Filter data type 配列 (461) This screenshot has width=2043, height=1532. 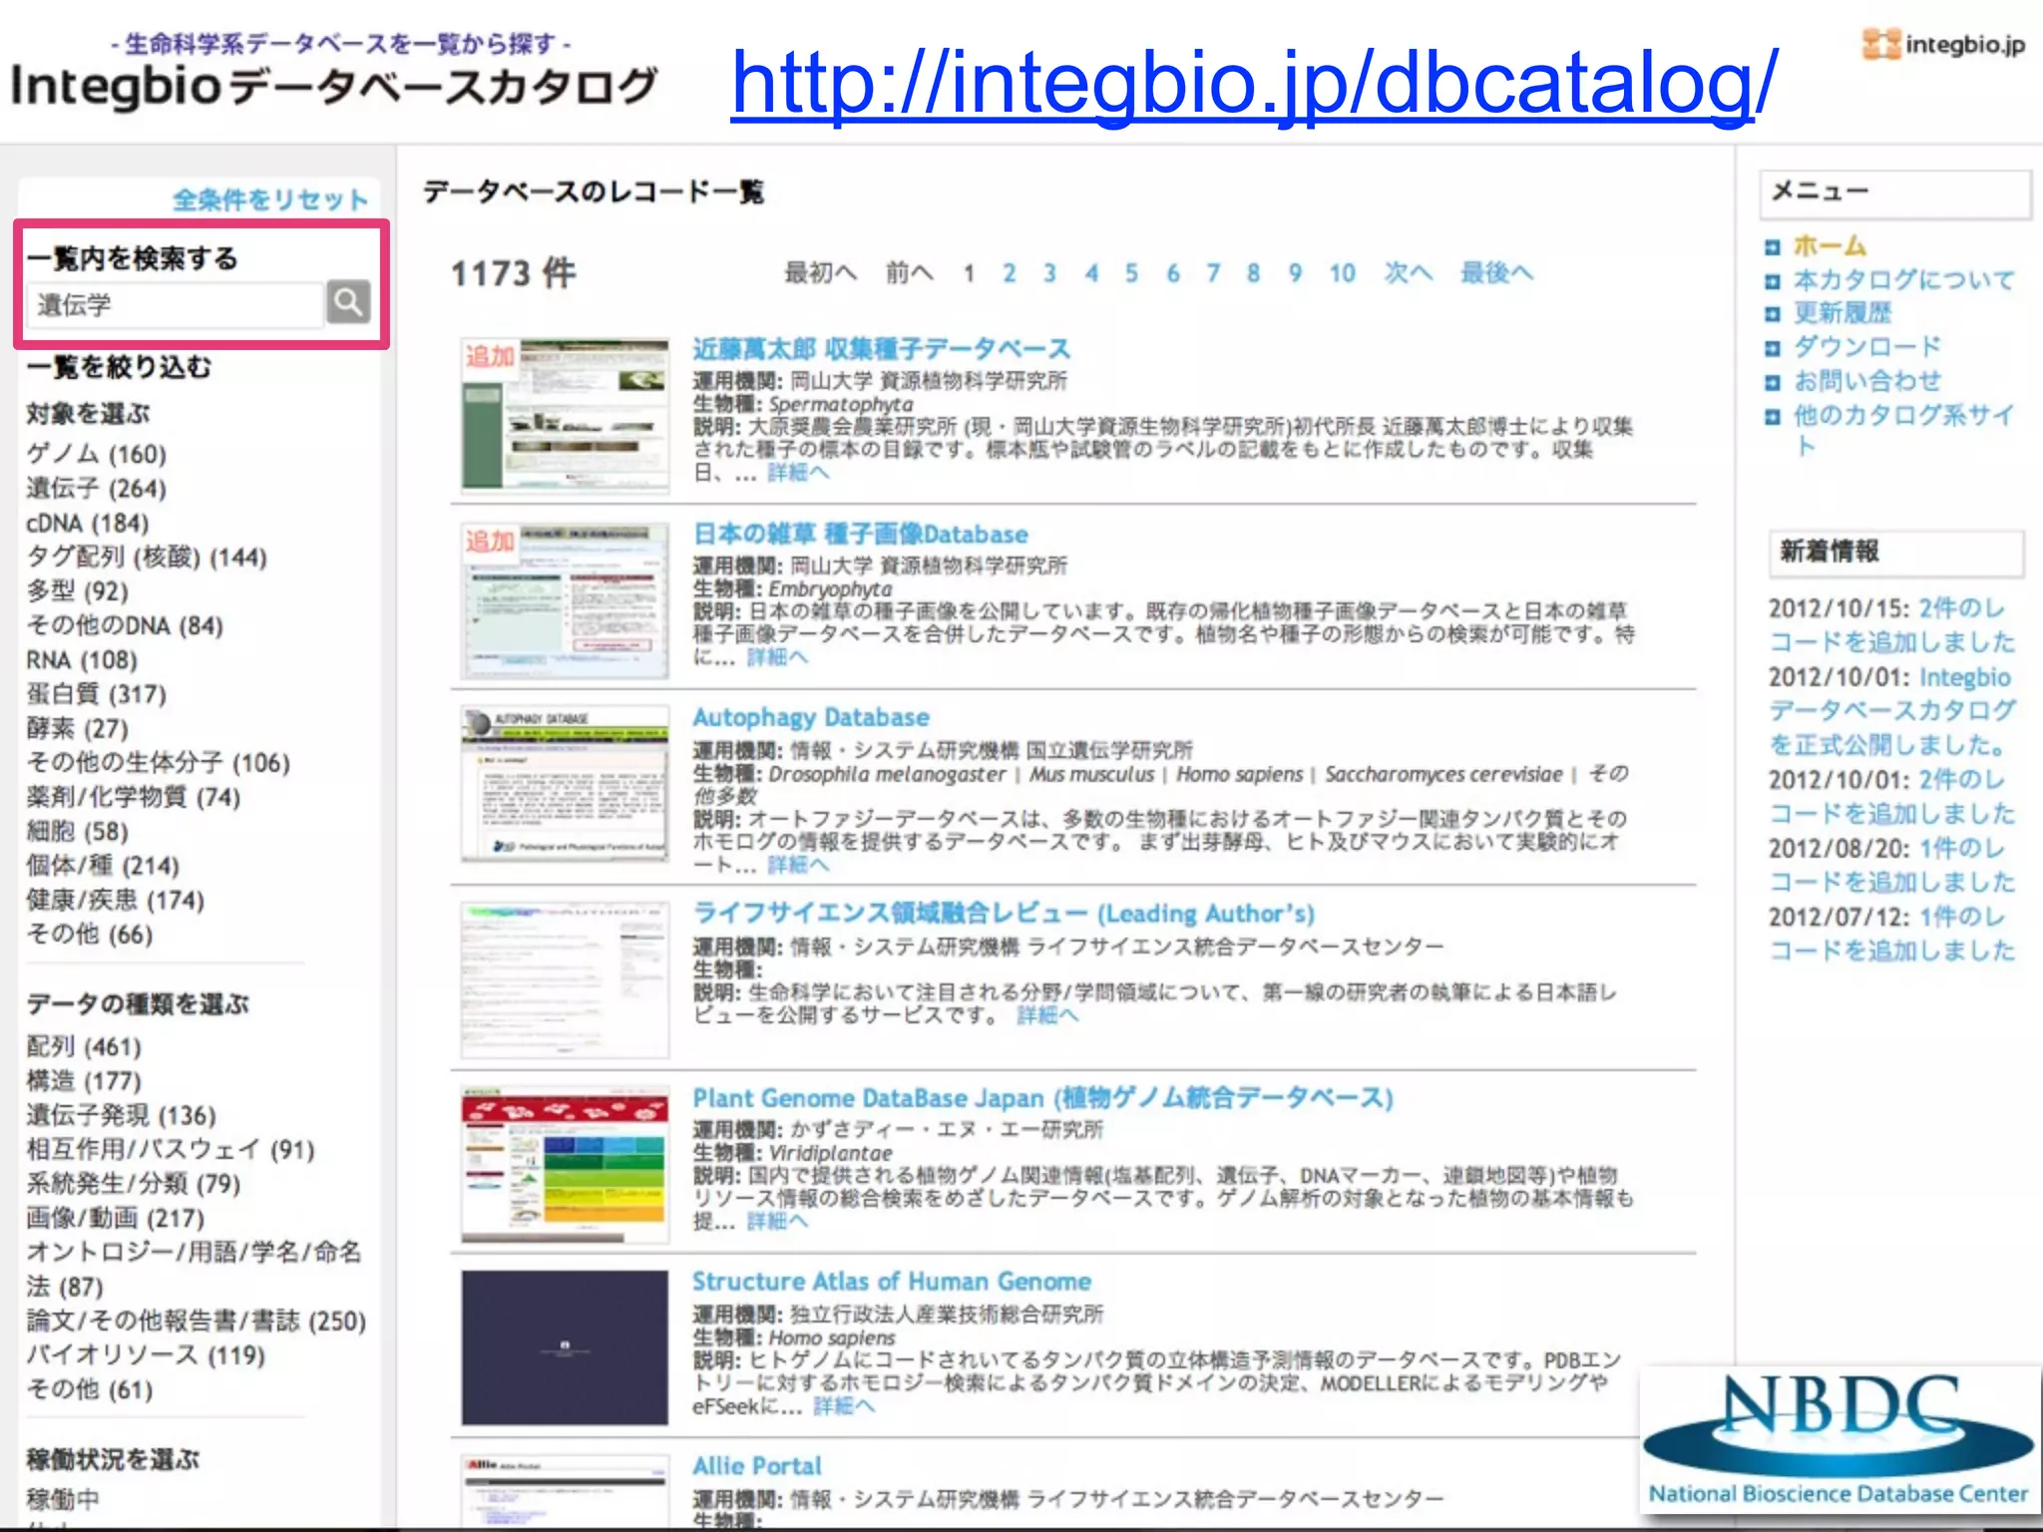click(x=85, y=1046)
